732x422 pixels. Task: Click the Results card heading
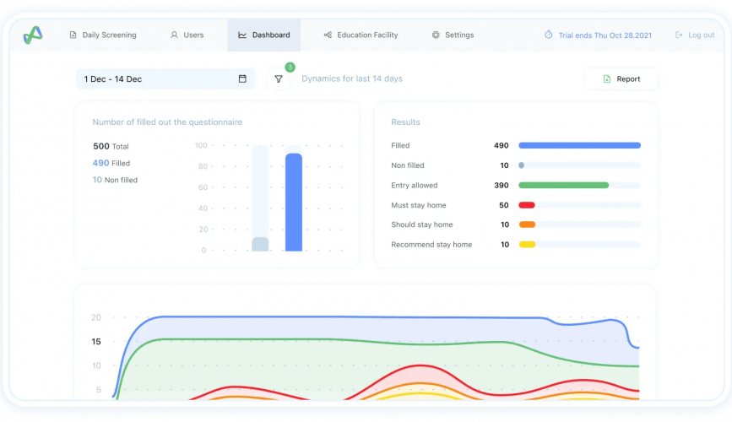(405, 122)
